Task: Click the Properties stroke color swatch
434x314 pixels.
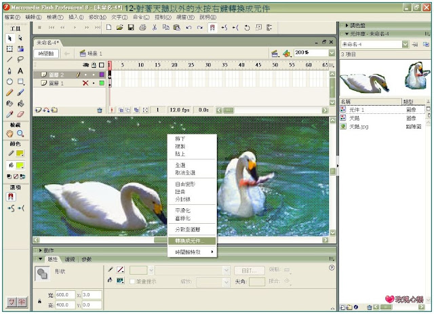Action: (121, 269)
